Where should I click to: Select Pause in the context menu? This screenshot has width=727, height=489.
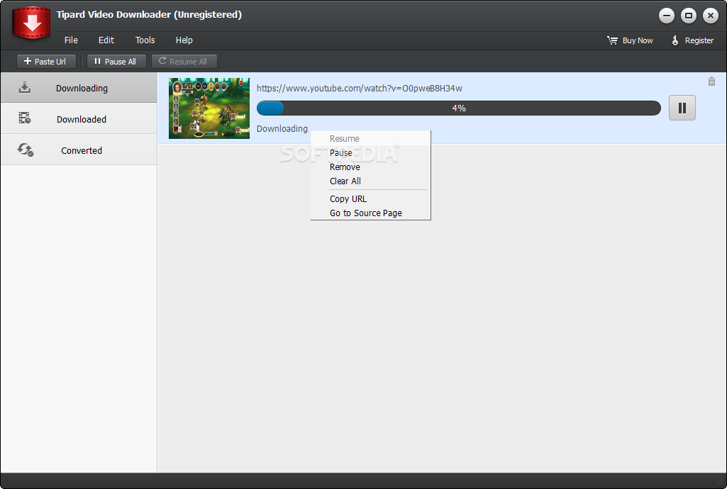pyautogui.click(x=370, y=153)
